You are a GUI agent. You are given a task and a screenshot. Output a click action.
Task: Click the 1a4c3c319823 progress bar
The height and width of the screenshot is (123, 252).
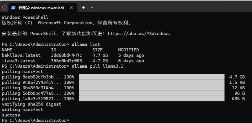[151, 99]
